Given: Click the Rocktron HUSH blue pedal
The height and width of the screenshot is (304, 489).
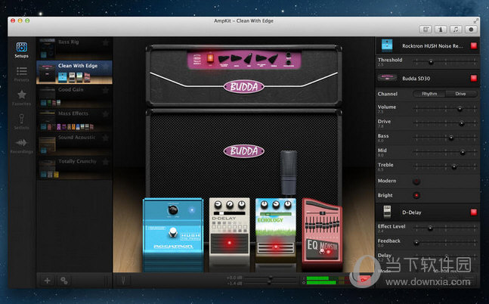Looking at the screenshot, I should coord(173,234).
